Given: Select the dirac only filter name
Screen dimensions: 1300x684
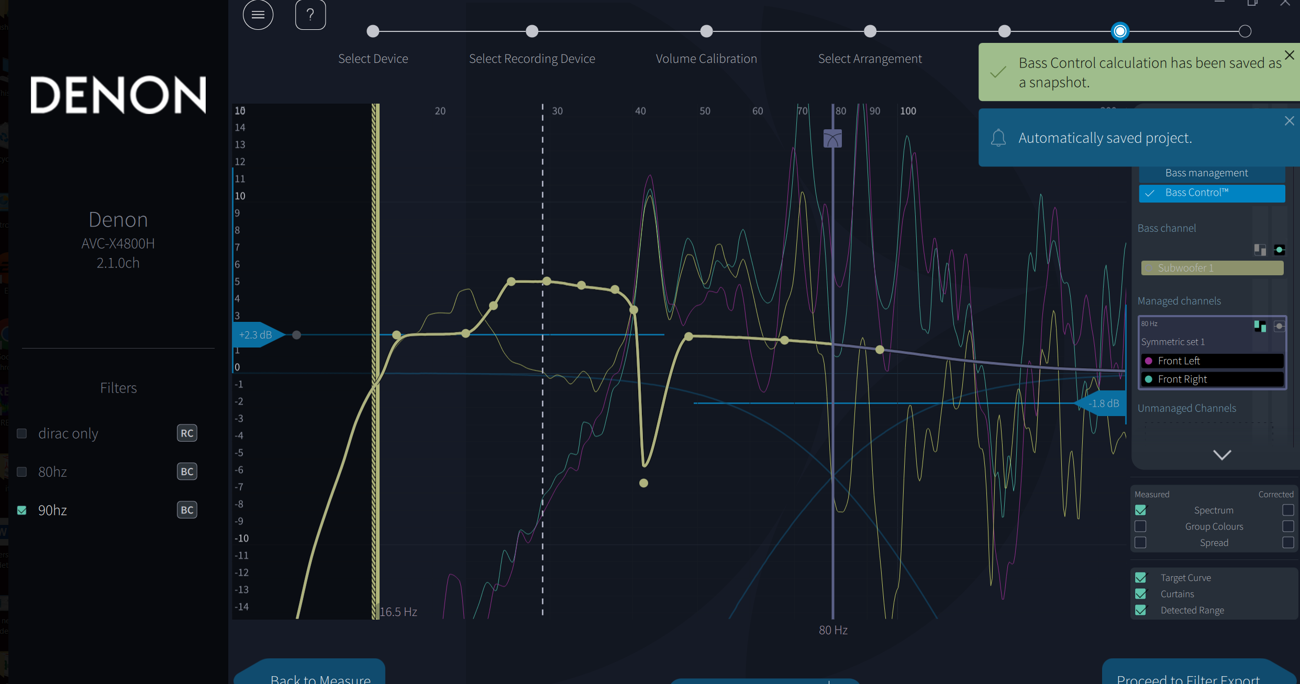Looking at the screenshot, I should [68, 433].
